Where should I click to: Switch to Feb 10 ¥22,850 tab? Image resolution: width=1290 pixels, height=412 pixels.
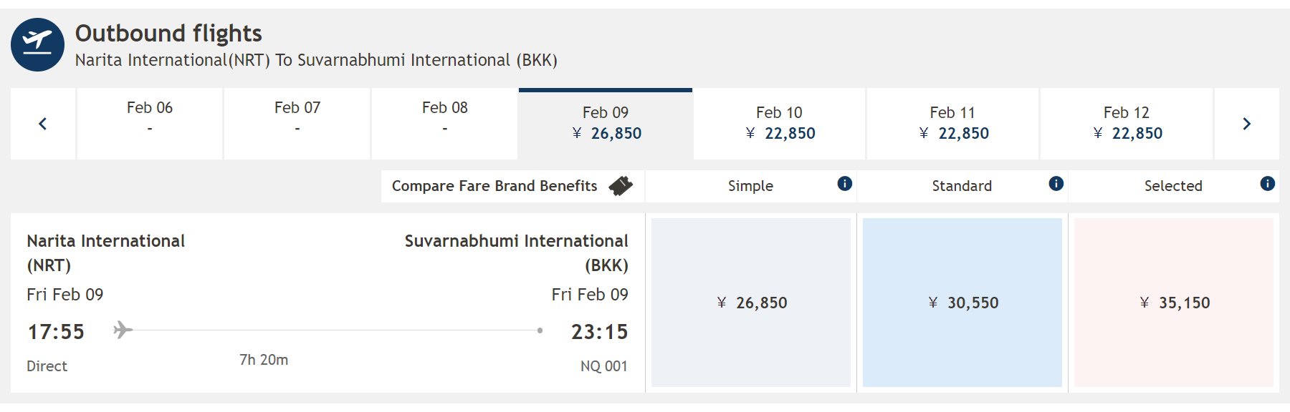[x=780, y=124]
